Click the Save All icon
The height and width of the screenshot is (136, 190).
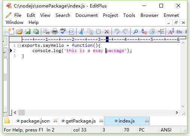coord(36,31)
